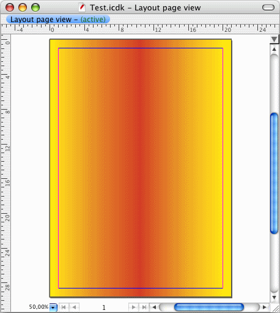Jump to the last page
280x313 pixels.
click(144, 307)
